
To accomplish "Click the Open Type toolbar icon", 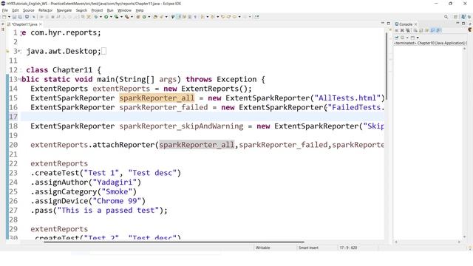I will (x=155, y=17).
